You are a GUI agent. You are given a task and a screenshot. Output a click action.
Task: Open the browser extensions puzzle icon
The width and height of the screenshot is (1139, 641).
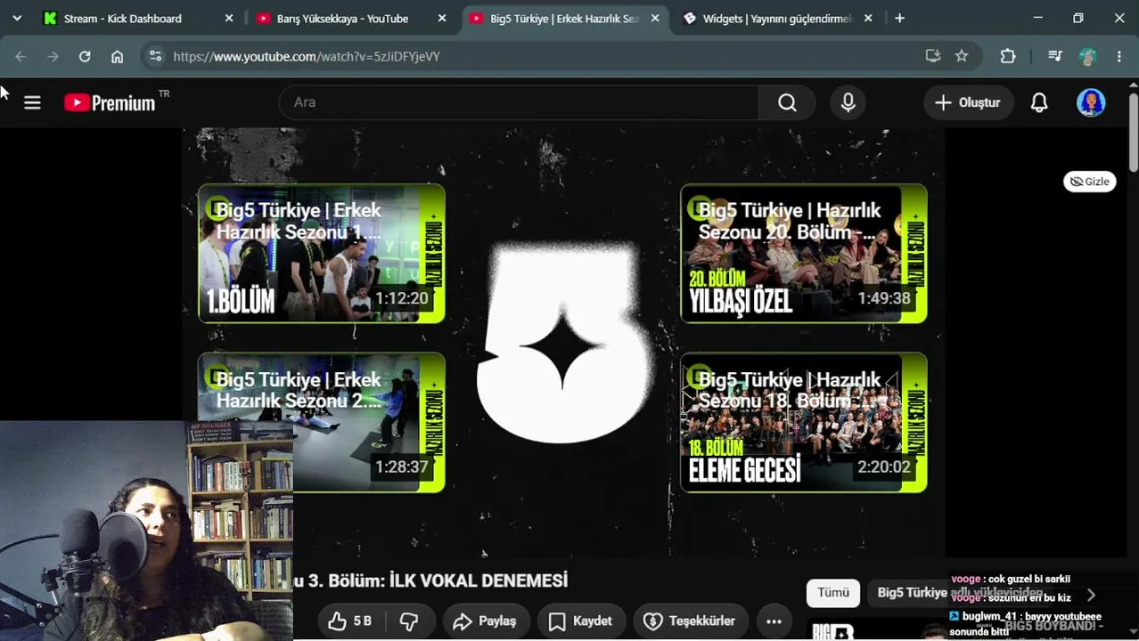click(1008, 56)
